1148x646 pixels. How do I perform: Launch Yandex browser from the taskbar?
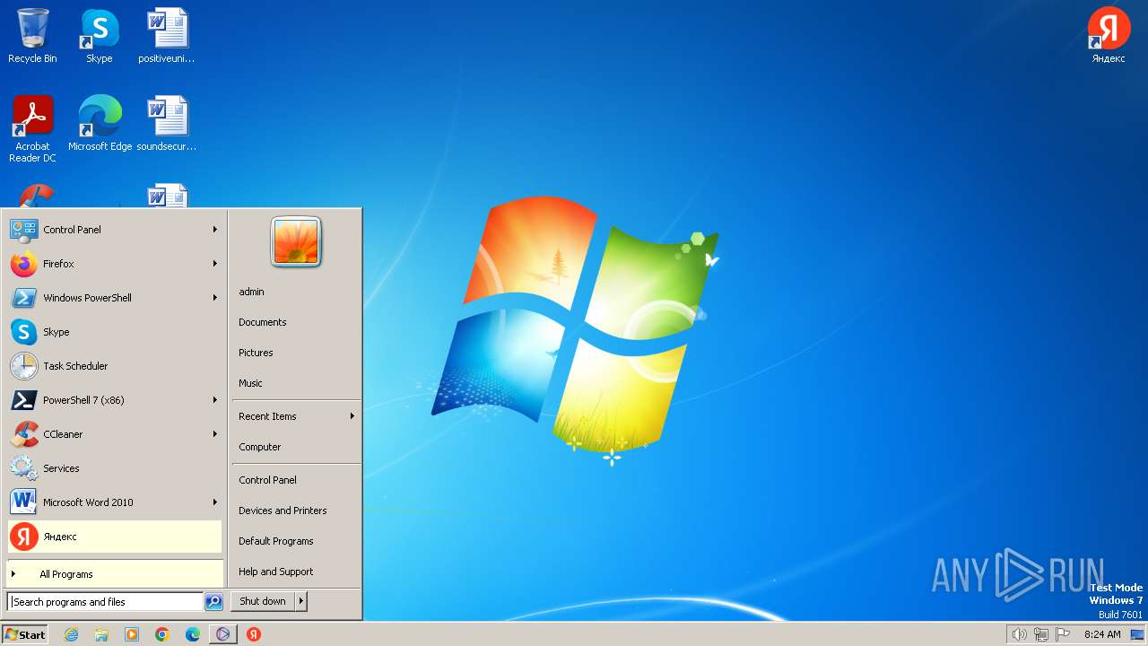pos(254,634)
